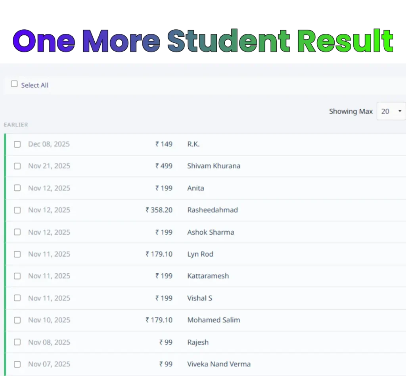This screenshot has width=406, height=376.
Task: Click Ashok Sharma's amount ₹ 199
Action: pos(164,232)
